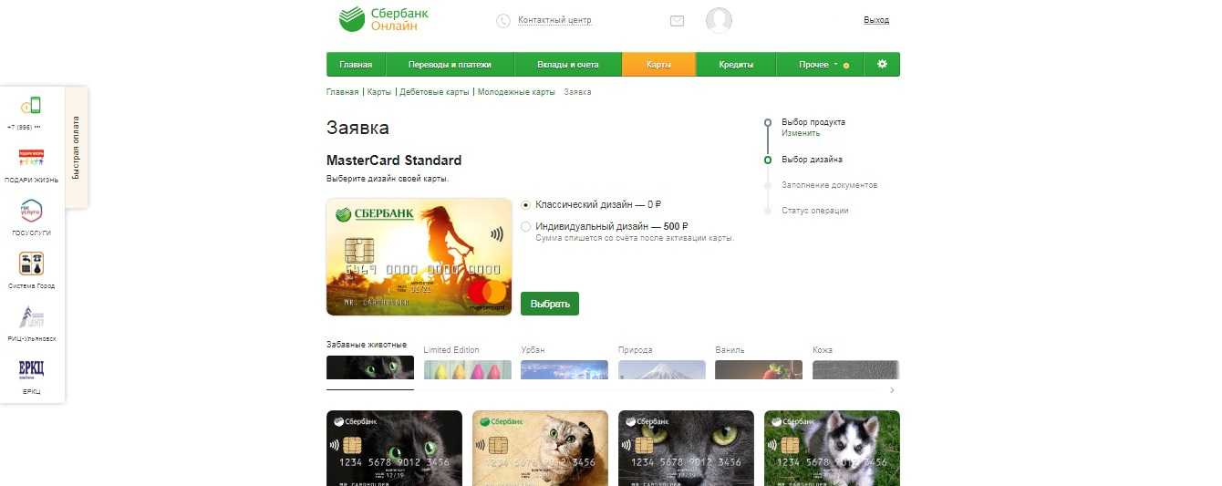Click the Изменить link under product selection
Screen dimensions: 1222x486
pos(801,133)
